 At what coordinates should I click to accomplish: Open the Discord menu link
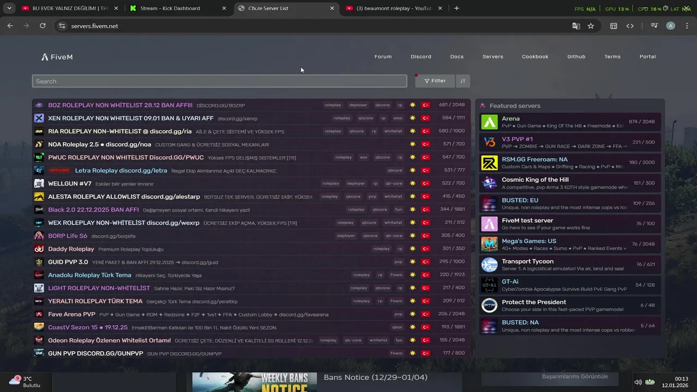(421, 57)
